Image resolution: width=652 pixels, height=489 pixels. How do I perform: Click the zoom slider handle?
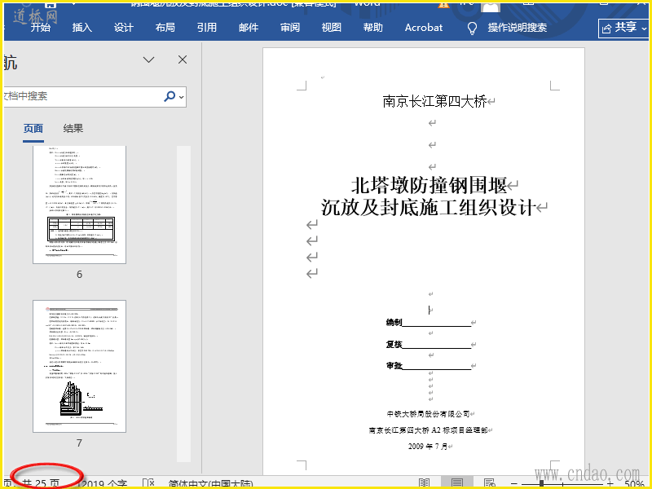pos(540,483)
